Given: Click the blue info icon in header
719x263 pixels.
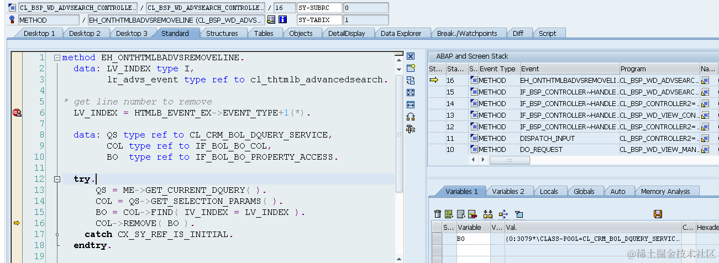Looking at the screenshot, I should [x=284, y=20].
